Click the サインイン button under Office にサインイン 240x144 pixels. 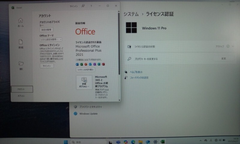click(x=47, y=66)
